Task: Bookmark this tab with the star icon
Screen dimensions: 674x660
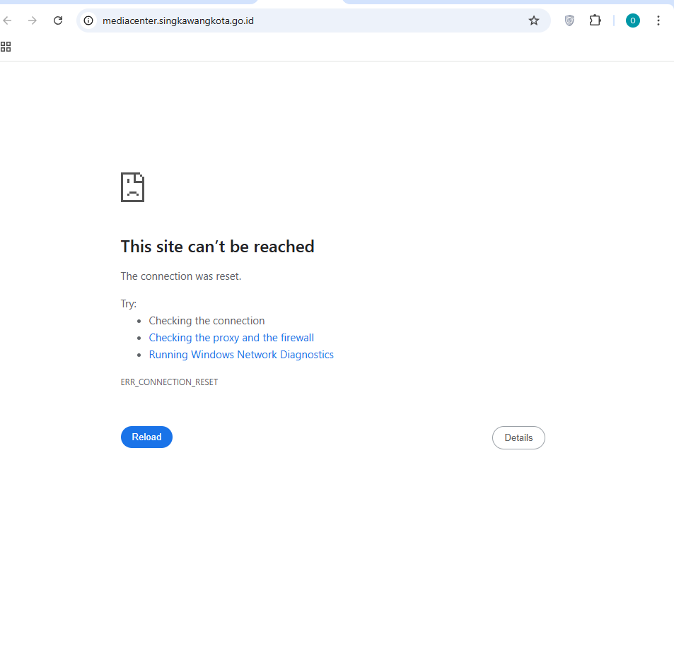Action: point(534,20)
